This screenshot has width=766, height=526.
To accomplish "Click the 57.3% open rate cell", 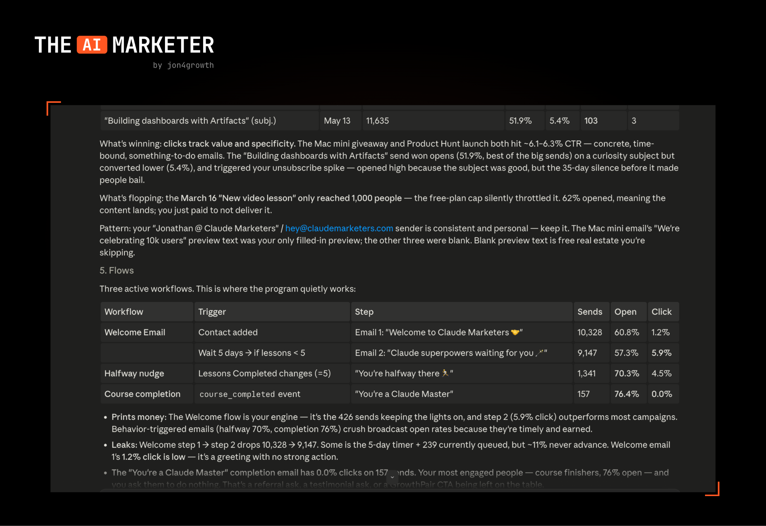I will click(x=628, y=353).
